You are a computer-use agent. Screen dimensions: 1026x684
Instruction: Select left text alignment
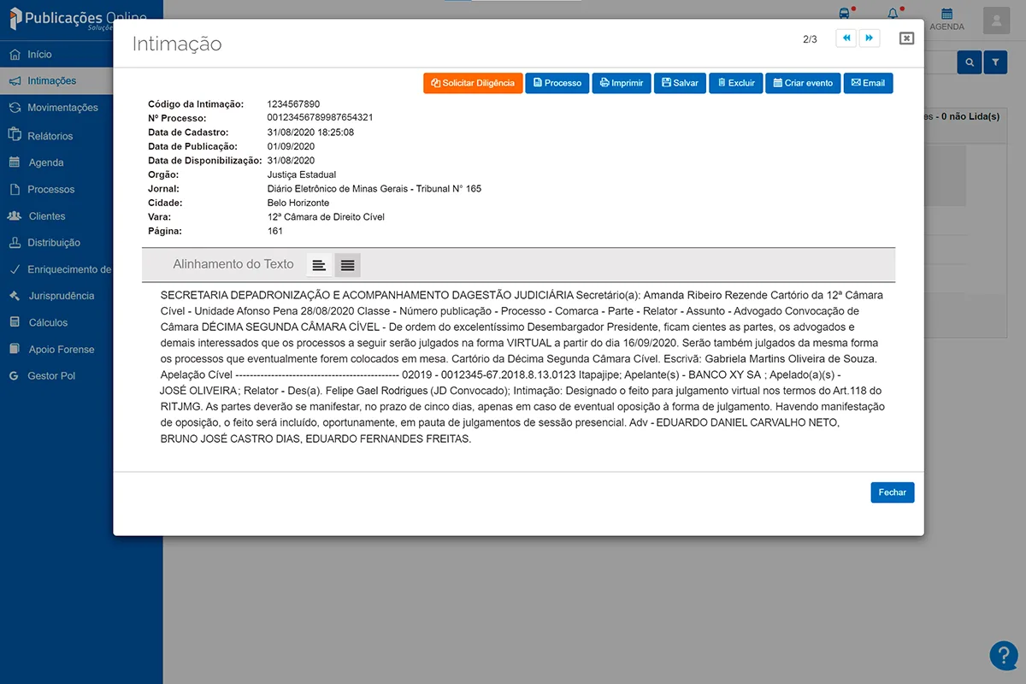(319, 265)
